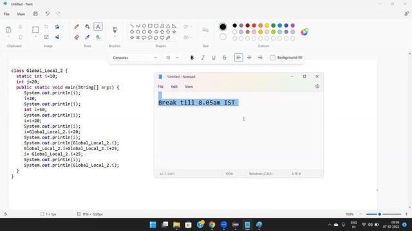Viewport: 412px width, 231px height.
Task: Pick the Heart shape
Action: (x=162, y=38)
